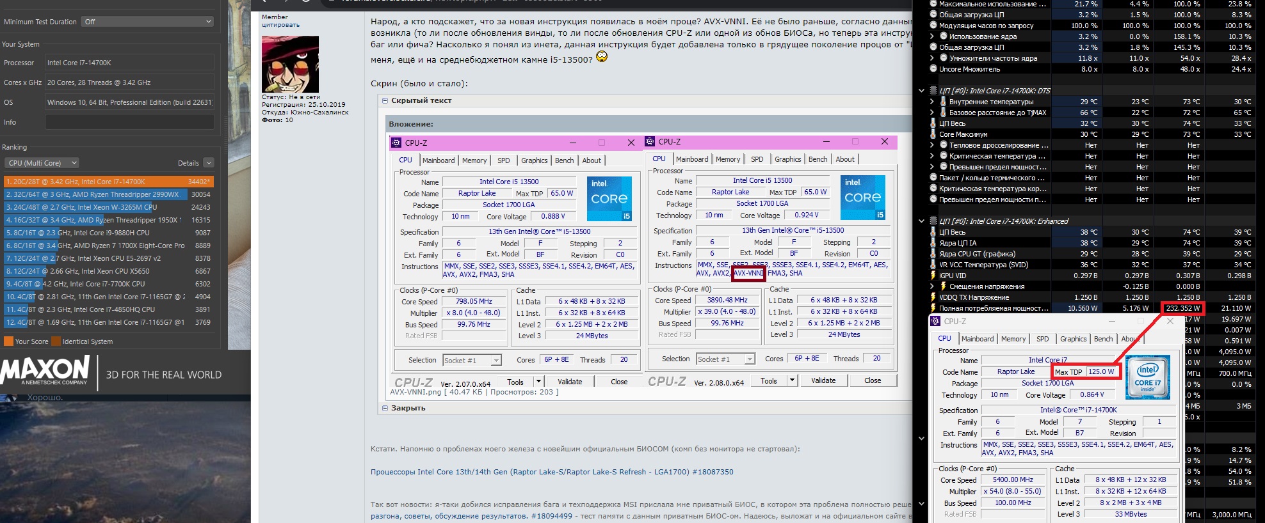Click the Cores x GHz field in Cinebench
The height and width of the screenshot is (523, 1265).
pyautogui.click(x=129, y=82)
